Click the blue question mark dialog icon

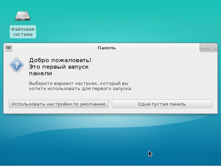[17, 65]
